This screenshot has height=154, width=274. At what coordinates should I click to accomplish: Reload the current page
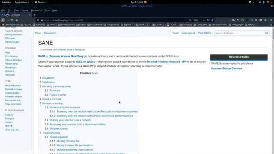[x=12, y=20]
